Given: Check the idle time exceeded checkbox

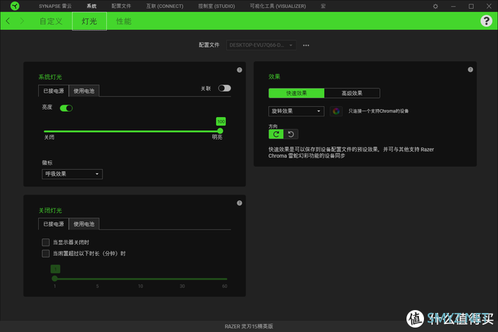Looking at the screenshot, I should [45, 254].
